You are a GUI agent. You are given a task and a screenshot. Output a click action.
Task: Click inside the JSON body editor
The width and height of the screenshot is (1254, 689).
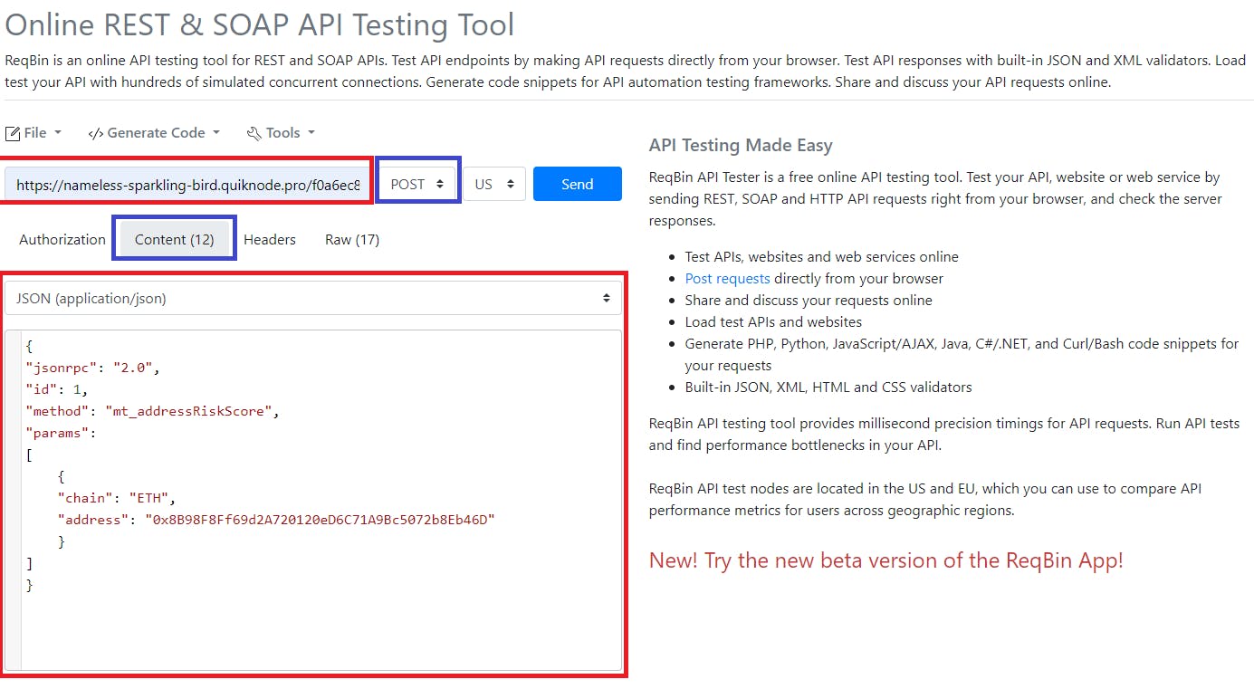pos(313,500)
